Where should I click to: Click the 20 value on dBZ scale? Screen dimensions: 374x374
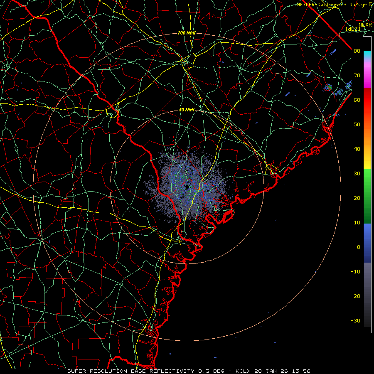(357, 198)
